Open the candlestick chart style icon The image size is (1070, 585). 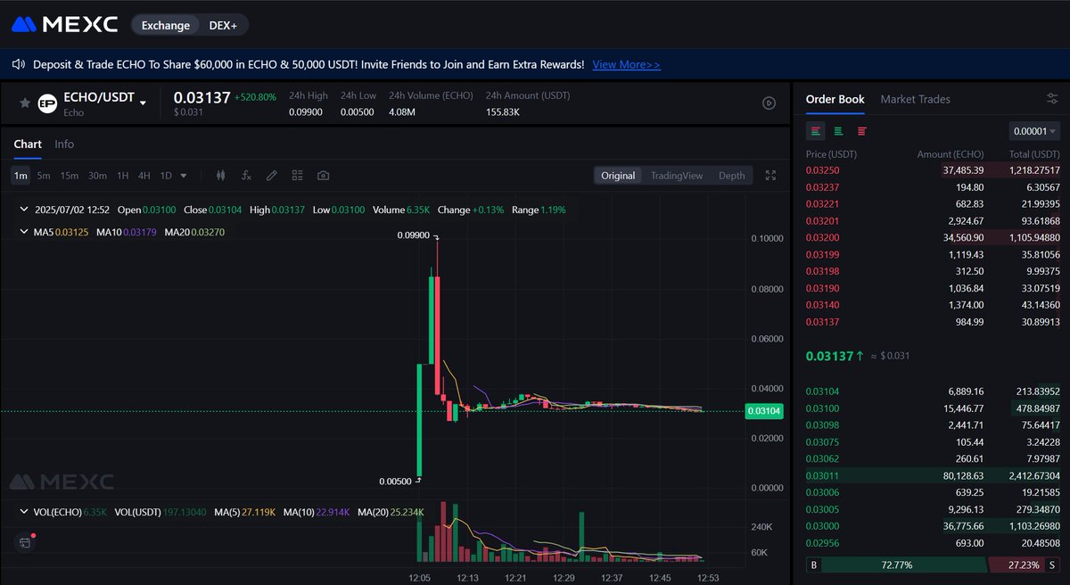coord(221,176)
